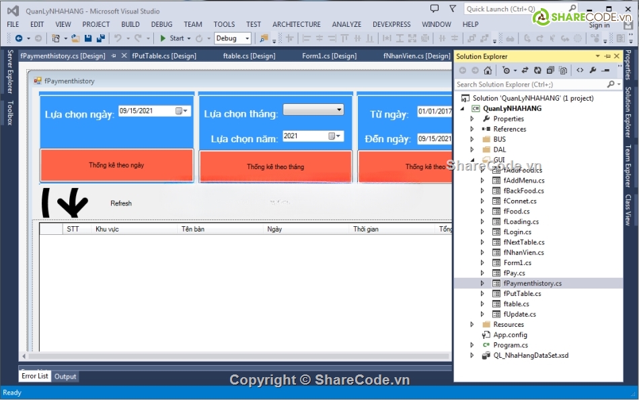Viewport: 639px width, 400px height.
Task: Click the Navigate Backward toolbar icon
Action: pos(19,38)
